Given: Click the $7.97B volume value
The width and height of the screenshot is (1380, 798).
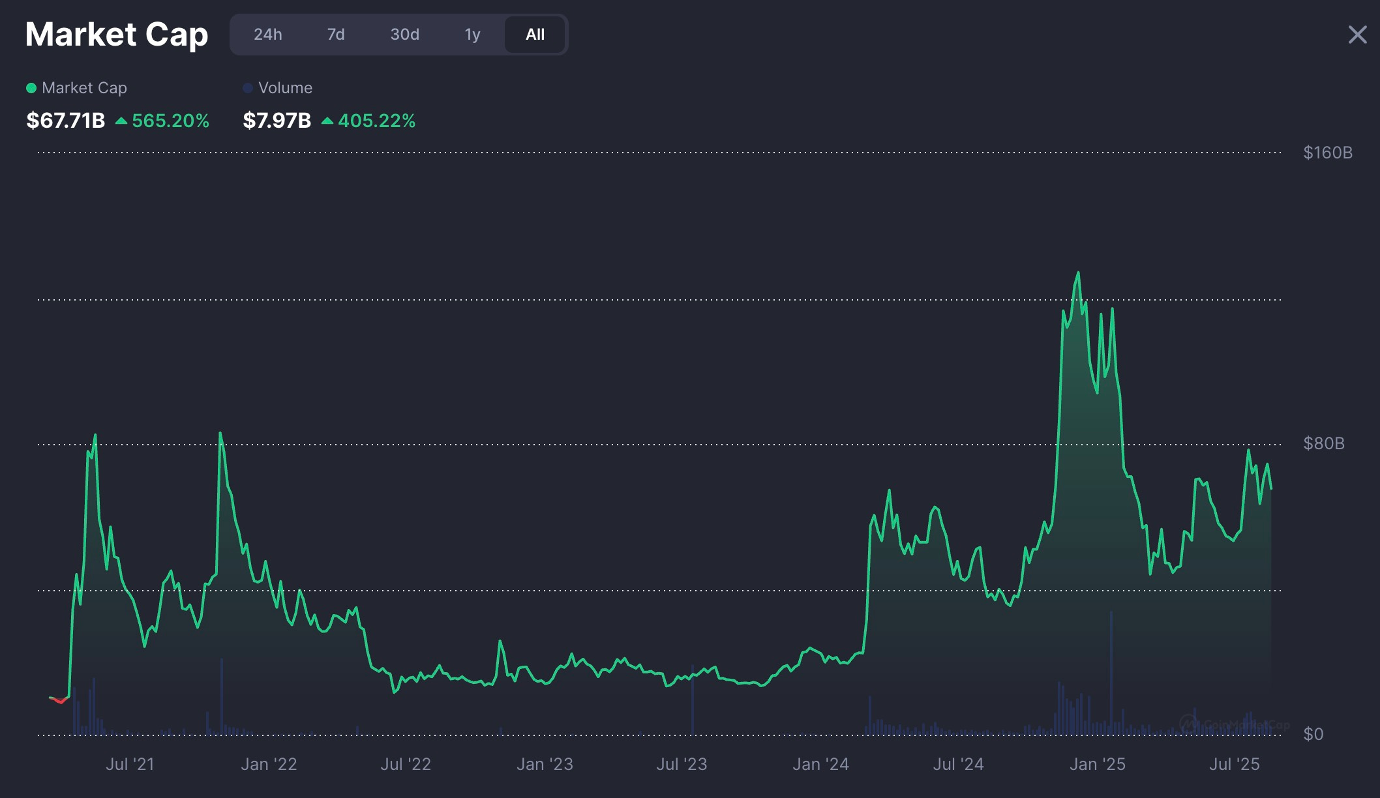Looking at the screenshot, I should (x=277, y=121).
